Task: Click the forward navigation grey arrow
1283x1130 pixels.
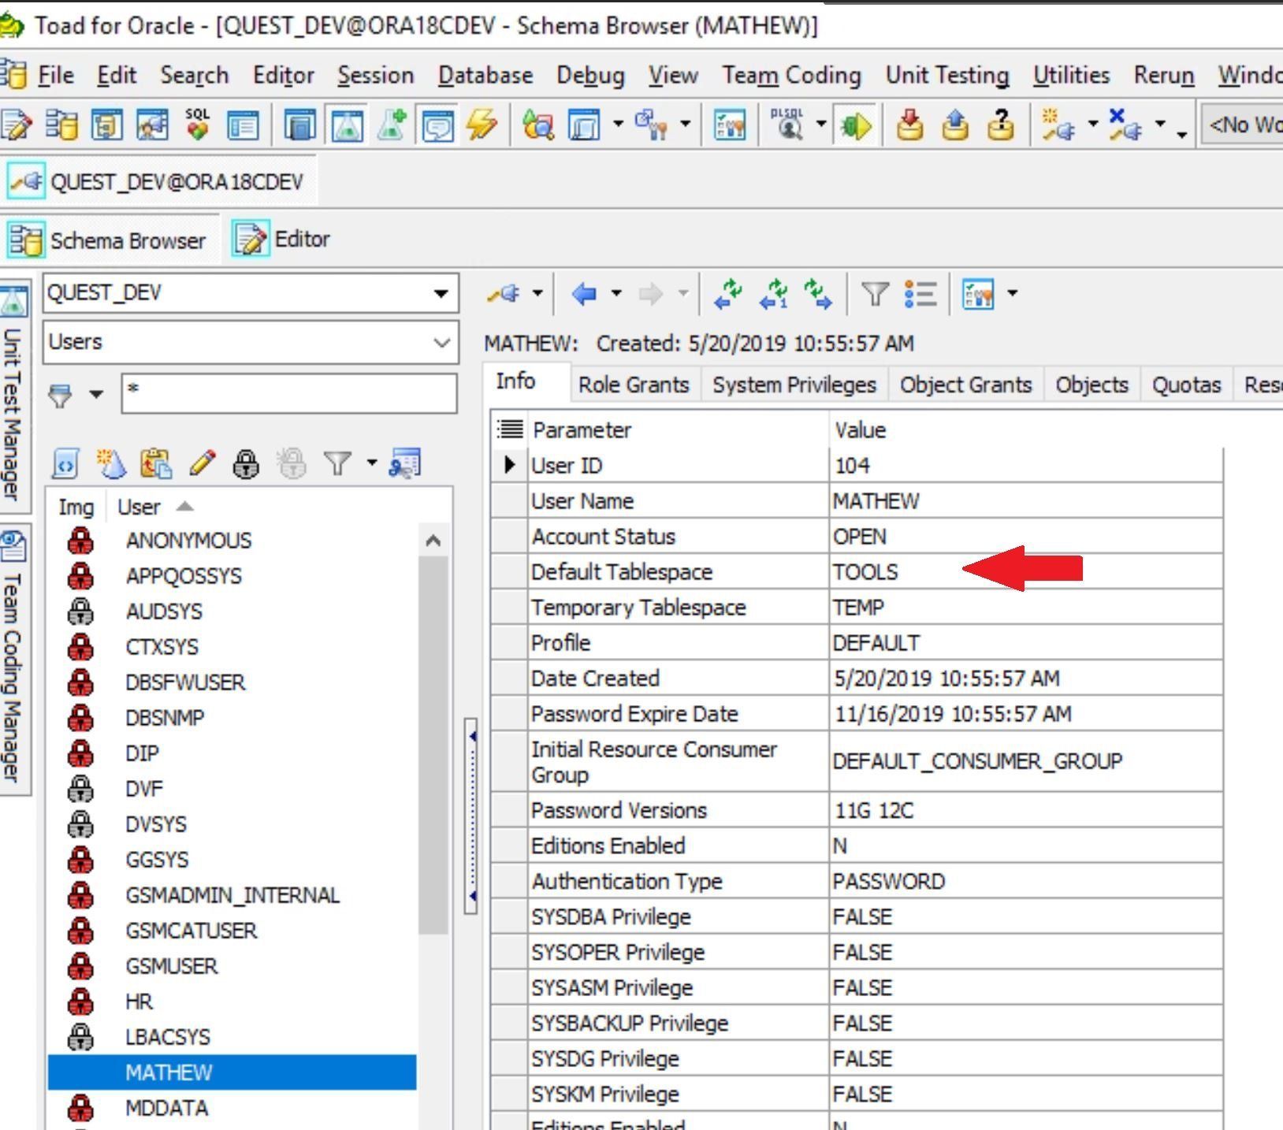Action: click(x=650, y=294)
